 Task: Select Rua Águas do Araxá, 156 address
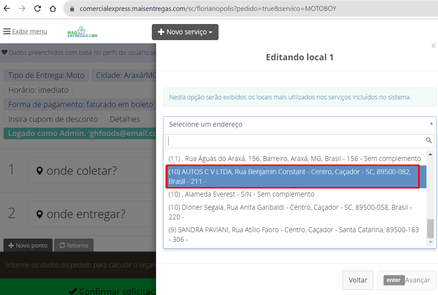coord(296,159)
